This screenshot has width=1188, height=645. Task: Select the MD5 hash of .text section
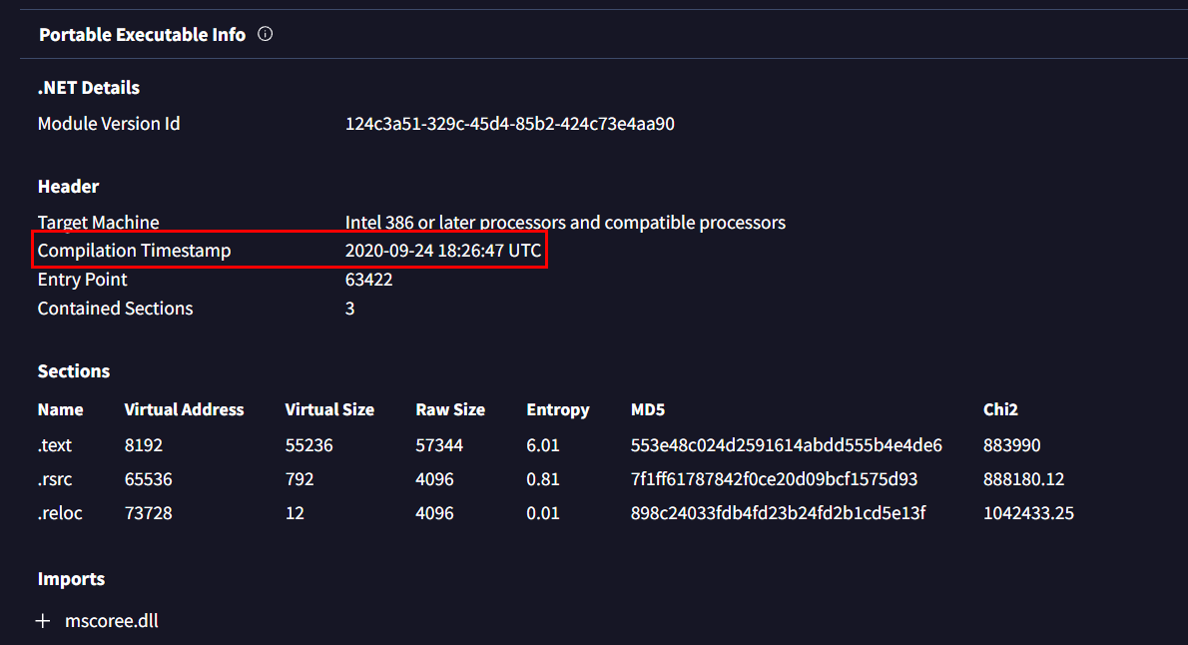click(x=786, y=445)
